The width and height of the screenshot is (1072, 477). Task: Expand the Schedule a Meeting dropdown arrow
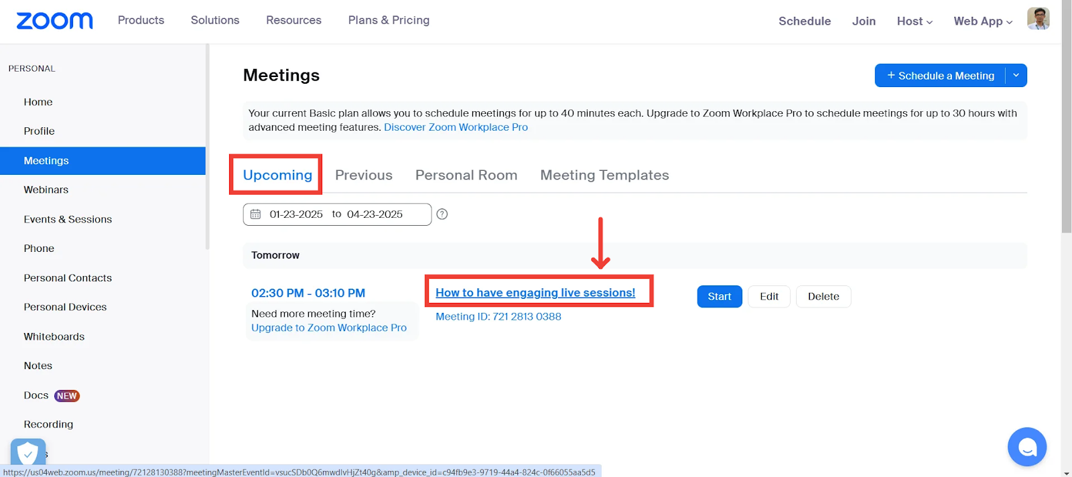(x=1016, y=76)
